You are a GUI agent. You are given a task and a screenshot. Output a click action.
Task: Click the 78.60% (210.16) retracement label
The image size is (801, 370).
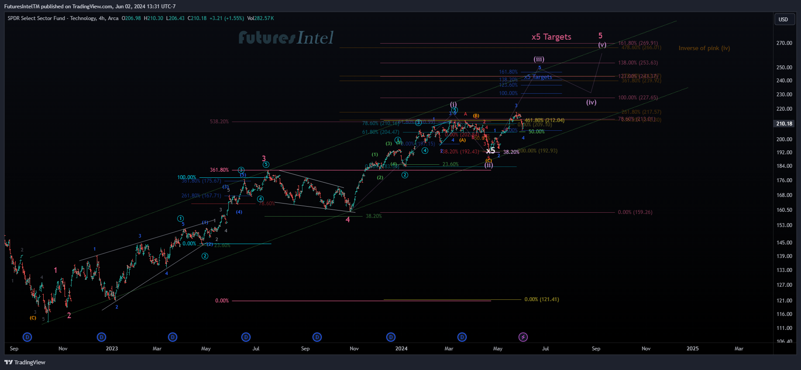(381, 124)
